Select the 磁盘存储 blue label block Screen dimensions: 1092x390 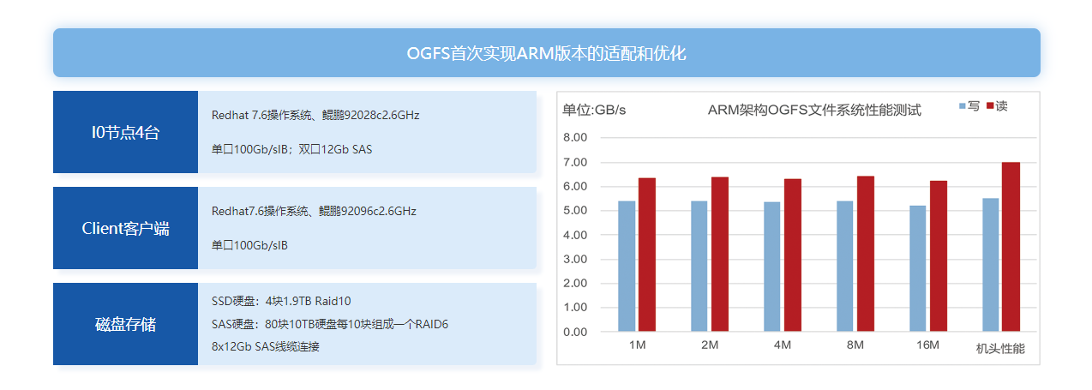tap(125, 324)
